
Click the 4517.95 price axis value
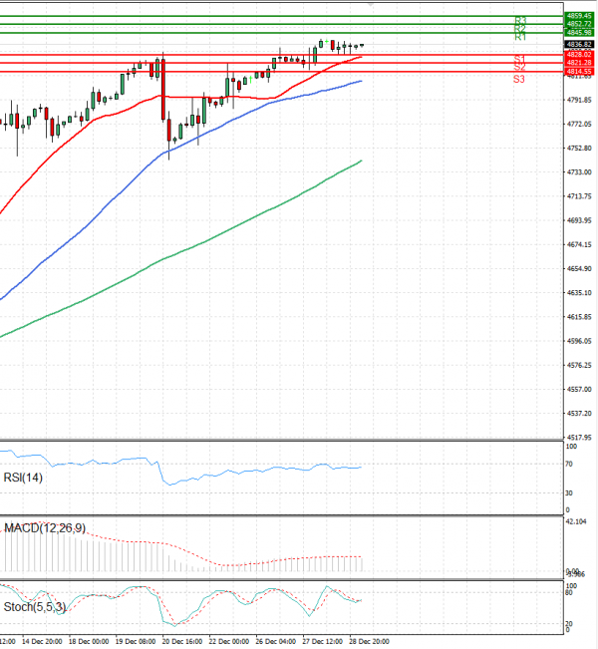[579, 437]
